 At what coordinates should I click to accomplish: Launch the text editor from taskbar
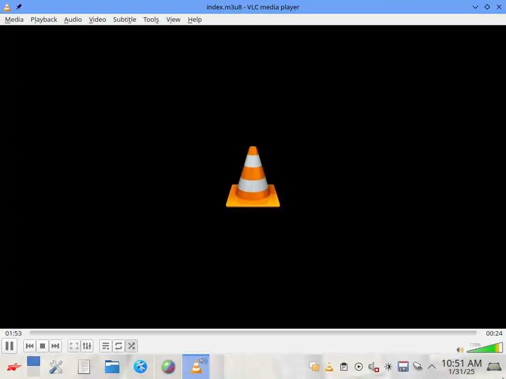point(84,367)
